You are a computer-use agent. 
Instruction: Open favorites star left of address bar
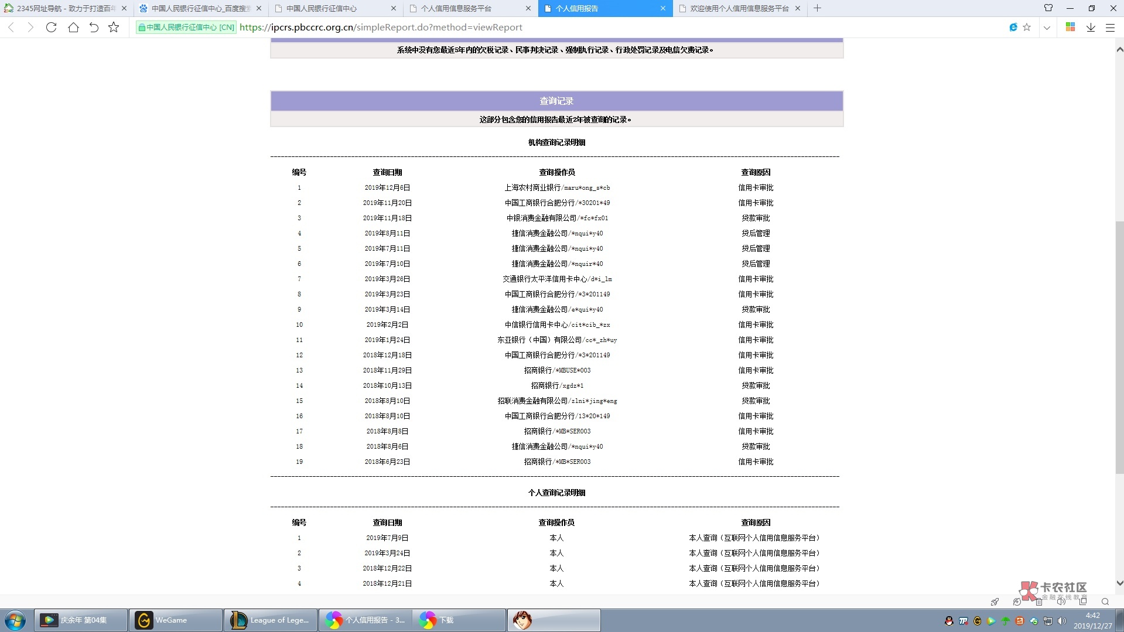coord(114,28)
